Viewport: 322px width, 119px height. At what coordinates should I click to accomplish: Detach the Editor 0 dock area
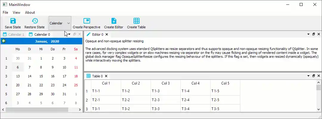pyautogui.click(x=314, y=35)
